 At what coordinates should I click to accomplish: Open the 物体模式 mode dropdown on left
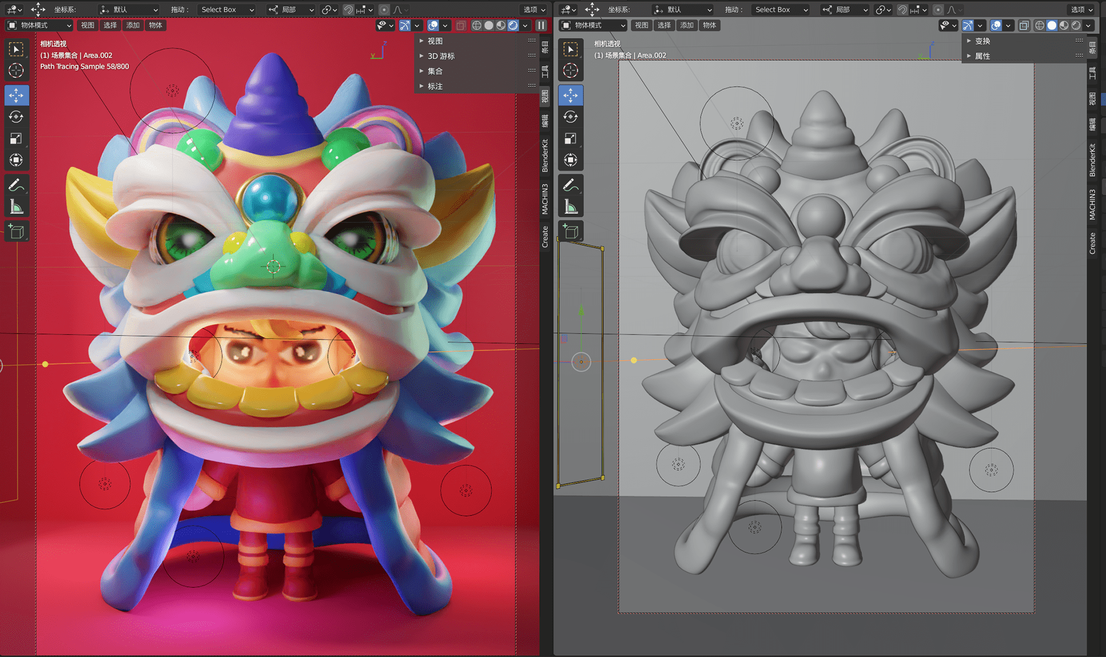pyautogui.click(x=39, y=25)
